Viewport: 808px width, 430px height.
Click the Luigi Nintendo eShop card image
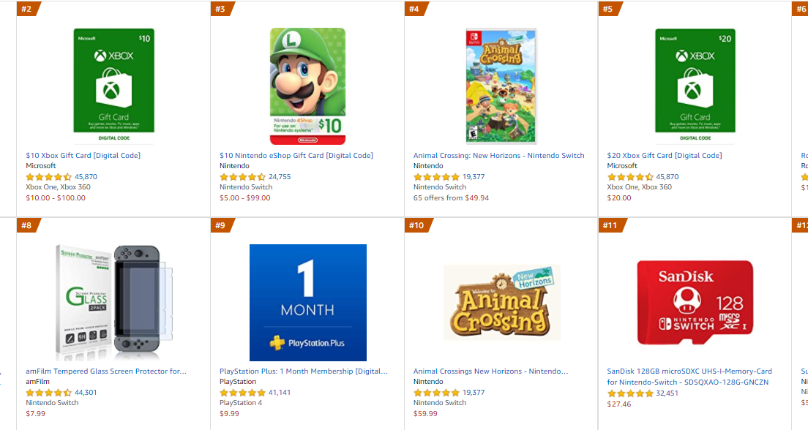pyautogui.click(x=307, y=86)
